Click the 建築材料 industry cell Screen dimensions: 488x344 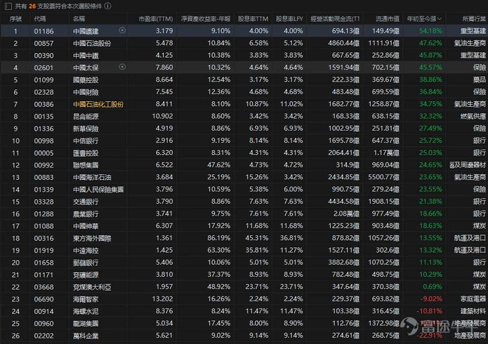[x=473, y=311]
